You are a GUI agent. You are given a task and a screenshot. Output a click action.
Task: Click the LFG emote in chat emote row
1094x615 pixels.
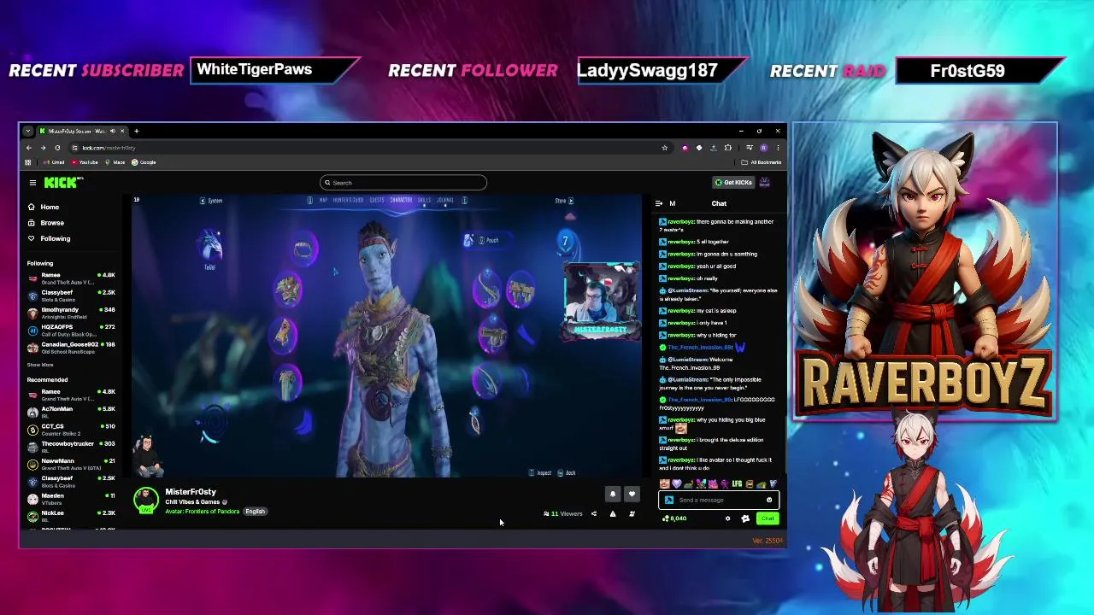click(x=737, y=484)
